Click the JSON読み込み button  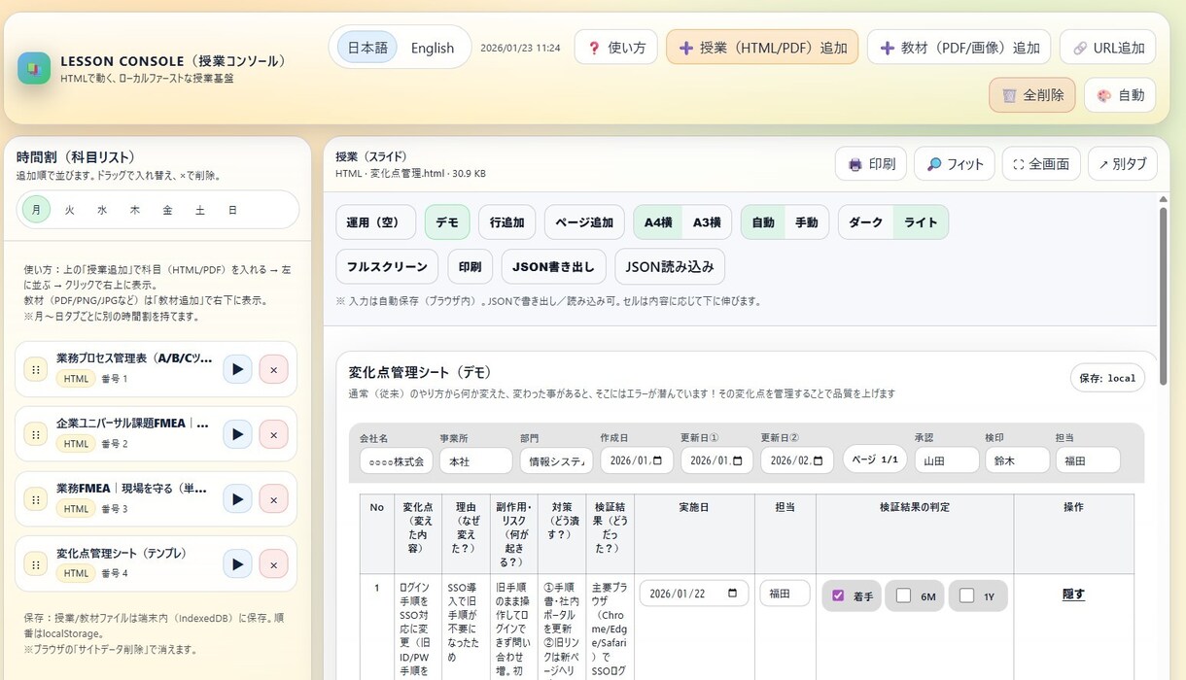pyautogui.click(x=670, y=266)
